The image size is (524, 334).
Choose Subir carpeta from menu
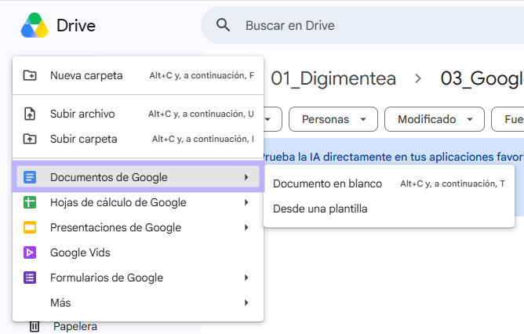138,139
